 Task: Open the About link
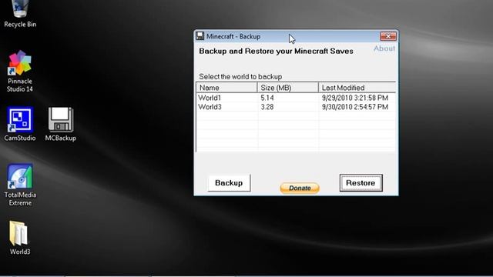tap(384, 48)
